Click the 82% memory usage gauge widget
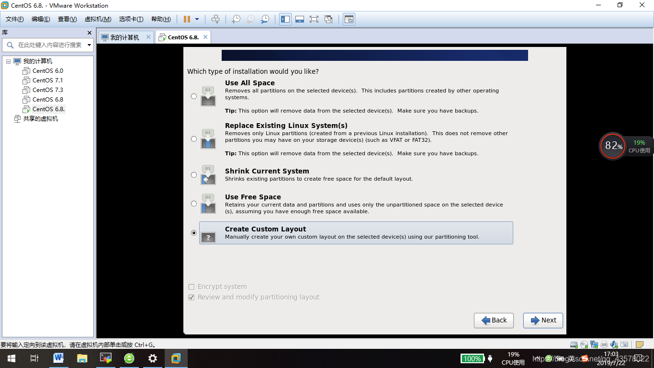The image size is (654, 368). [x=612, y=146]
